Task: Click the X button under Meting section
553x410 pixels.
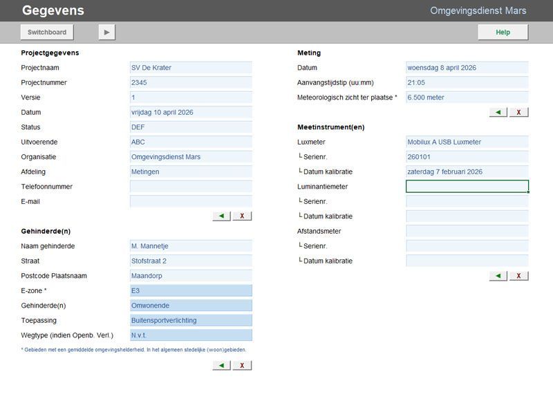Action: [518, 112]
